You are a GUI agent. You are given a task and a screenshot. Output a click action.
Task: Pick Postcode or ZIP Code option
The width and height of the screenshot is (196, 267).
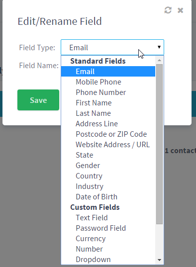[x=108, y=134]
